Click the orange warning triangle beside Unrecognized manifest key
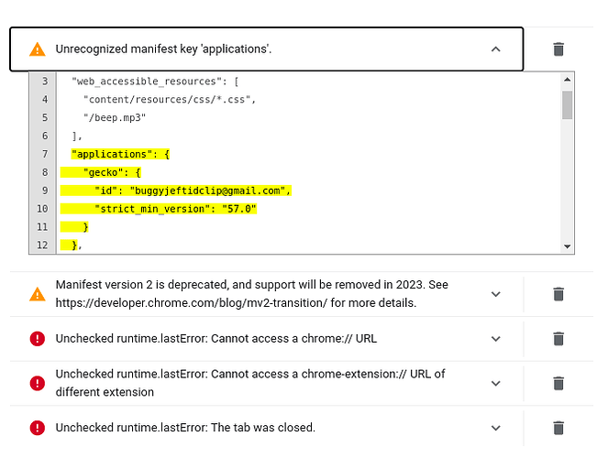Viewport: 597px width, 458px height. (x=38, y=49)
